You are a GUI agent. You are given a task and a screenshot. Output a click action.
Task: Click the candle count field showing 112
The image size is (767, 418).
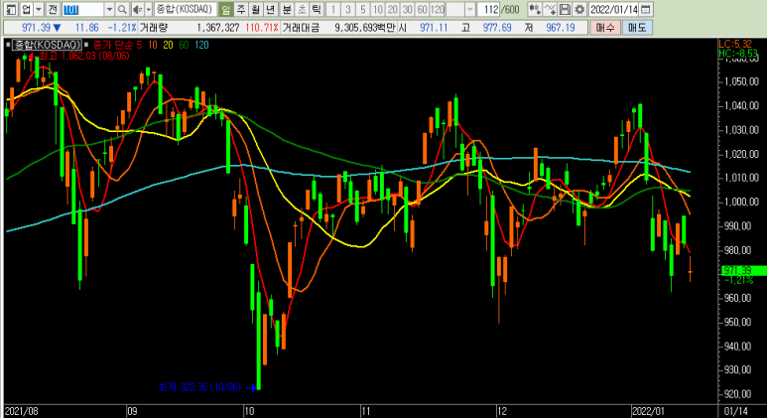pyautogui.click(x=488, y=9)
